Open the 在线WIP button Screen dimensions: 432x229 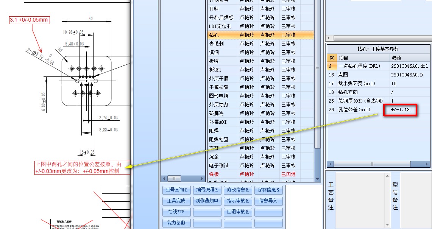point(176,212)
